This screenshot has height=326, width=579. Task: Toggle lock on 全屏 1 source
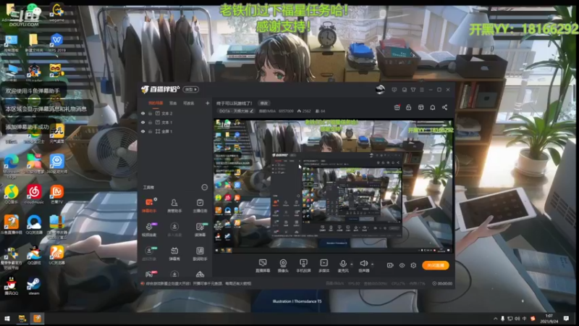point(151,131)
